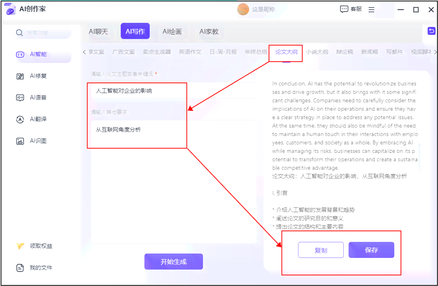The image size is (438, 286).
Task: Open 我的文件 my files
Action: click(x=34, y=268)
